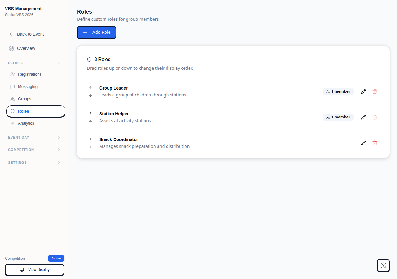Collapse the PEOPLE section
Viewport: 397px width, 279px height.
point(59,63)
